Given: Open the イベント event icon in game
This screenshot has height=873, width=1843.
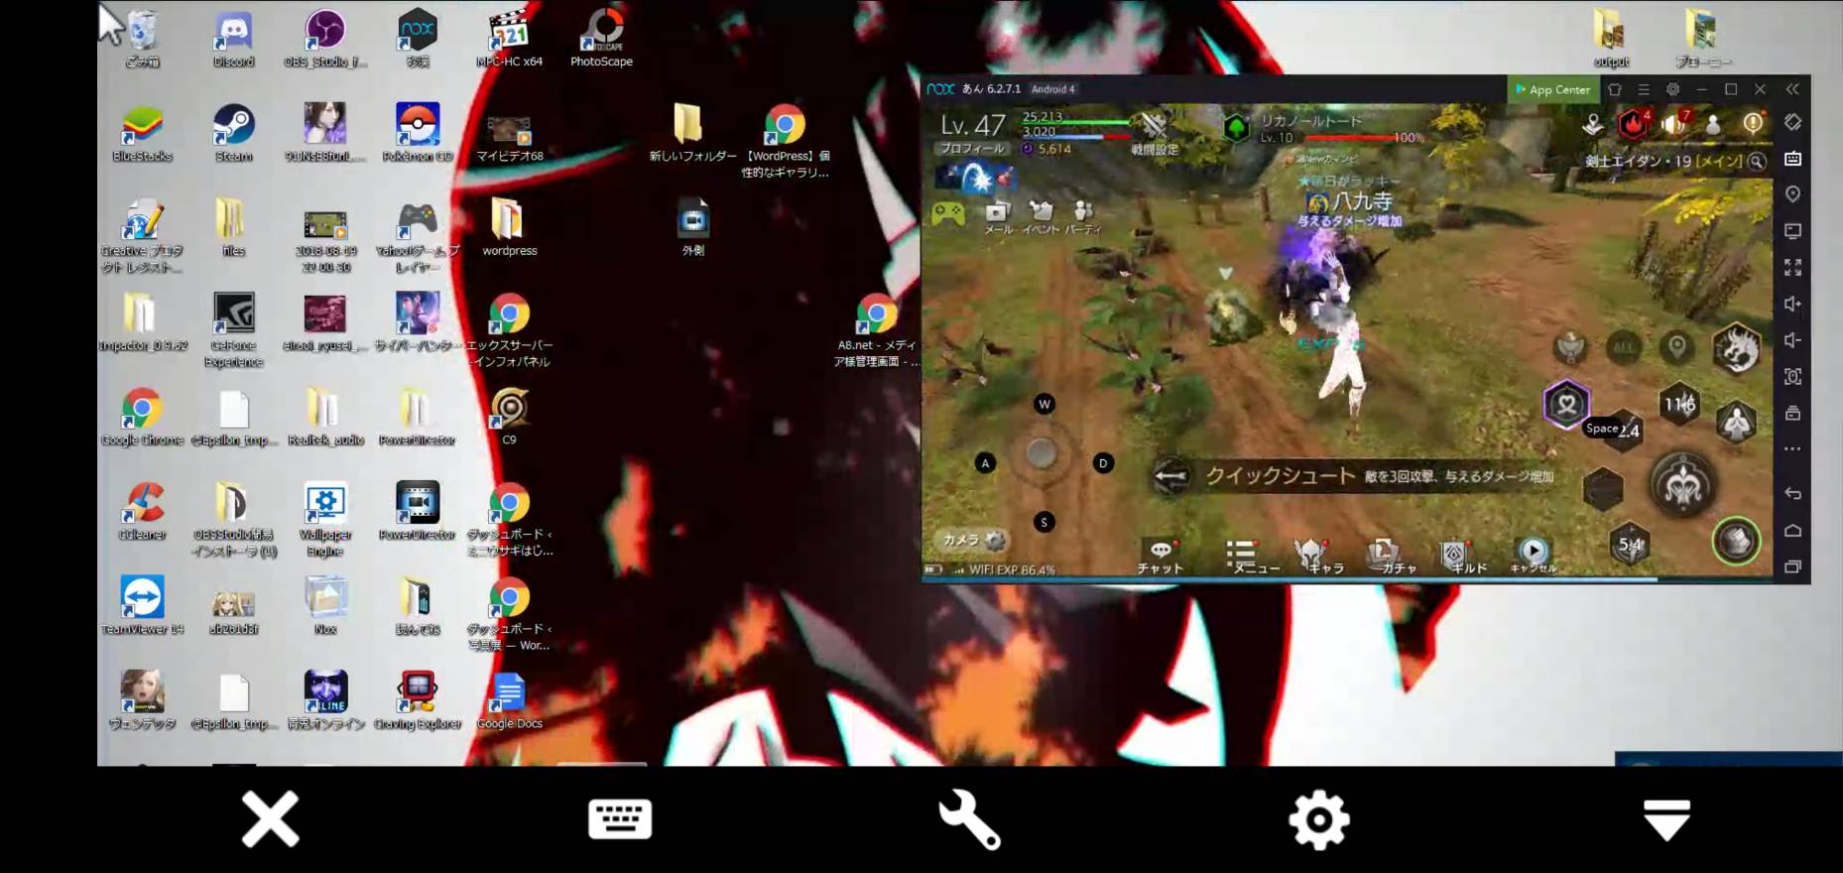Looking at the screenshot, I should pyautogui.click(x=1041, y=217).
